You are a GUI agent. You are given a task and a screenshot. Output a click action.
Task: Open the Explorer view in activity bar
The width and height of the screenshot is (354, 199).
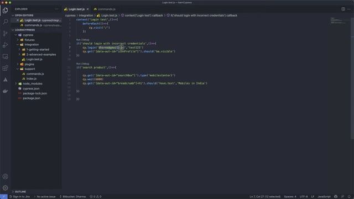click(x=5, y=11)
